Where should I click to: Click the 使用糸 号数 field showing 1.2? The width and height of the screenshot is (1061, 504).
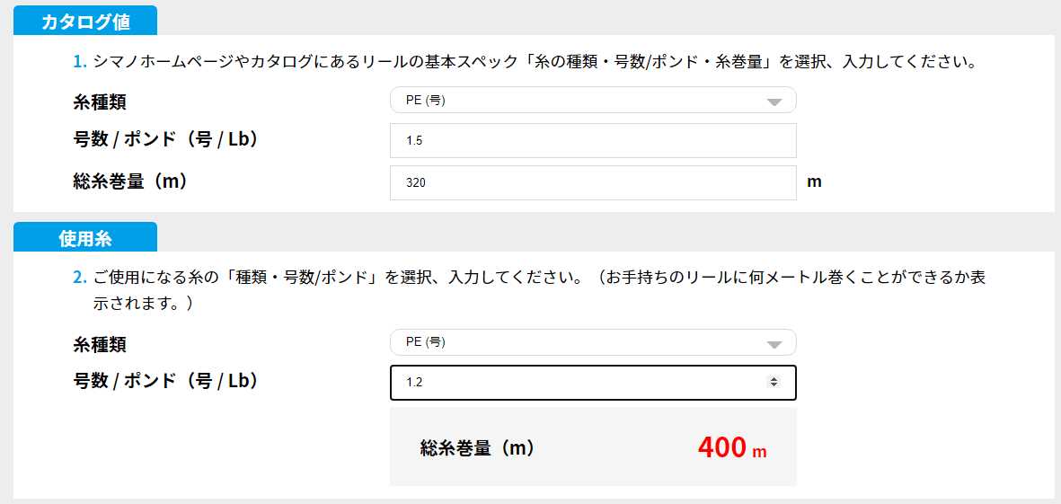click(x=575, y=383)
